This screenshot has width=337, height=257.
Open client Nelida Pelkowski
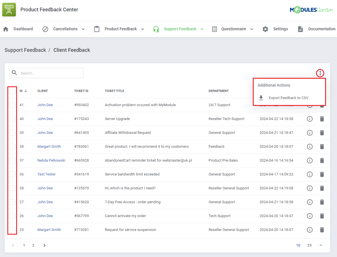(51, 160)
